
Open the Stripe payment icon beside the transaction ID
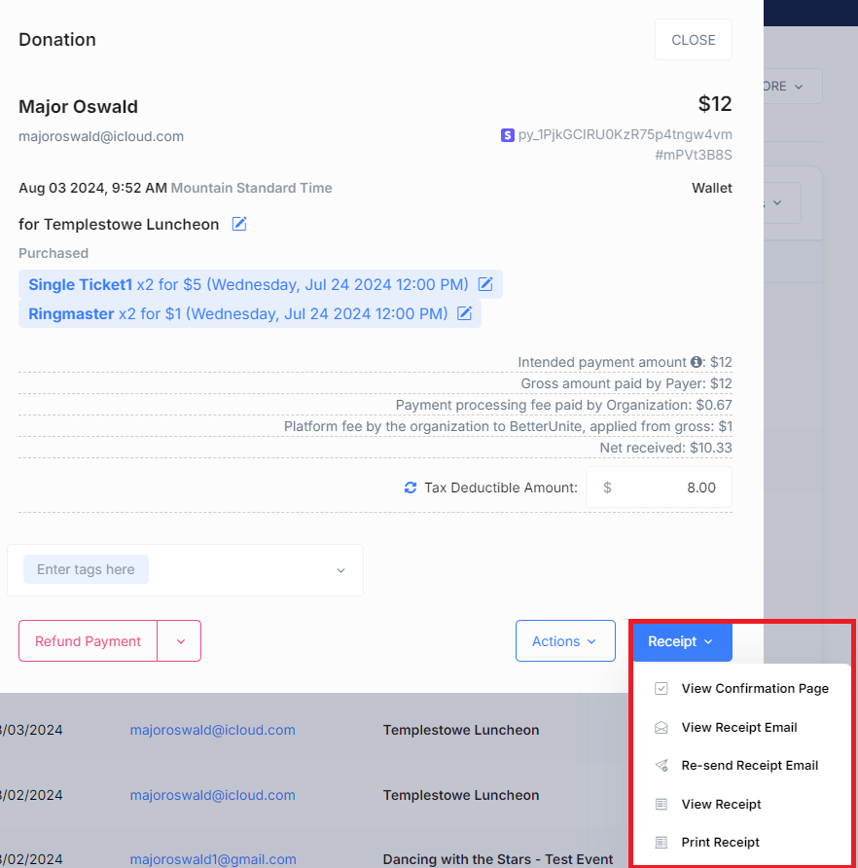click(x=507, y=135)
